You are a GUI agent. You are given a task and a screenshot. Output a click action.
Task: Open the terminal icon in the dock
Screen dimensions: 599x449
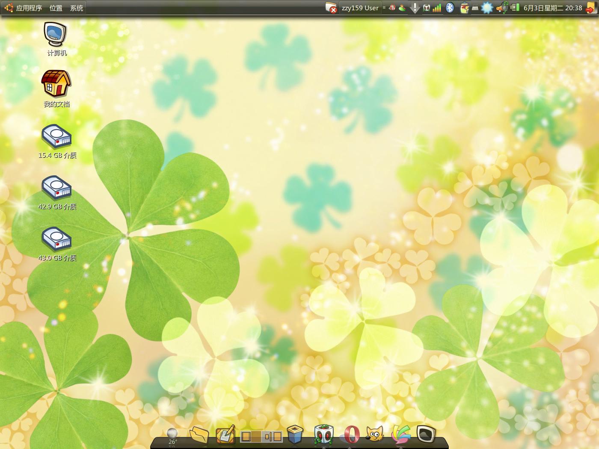coord(426,434)
